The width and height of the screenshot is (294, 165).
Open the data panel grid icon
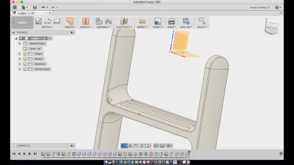click(15, 7)
